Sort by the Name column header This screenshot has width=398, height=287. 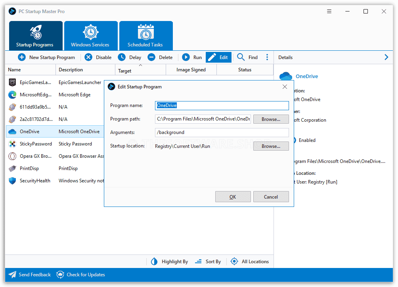pos(31,70)
